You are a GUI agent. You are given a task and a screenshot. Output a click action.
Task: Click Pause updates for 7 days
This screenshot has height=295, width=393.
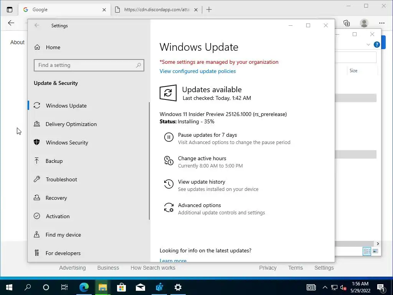point(207,135)
